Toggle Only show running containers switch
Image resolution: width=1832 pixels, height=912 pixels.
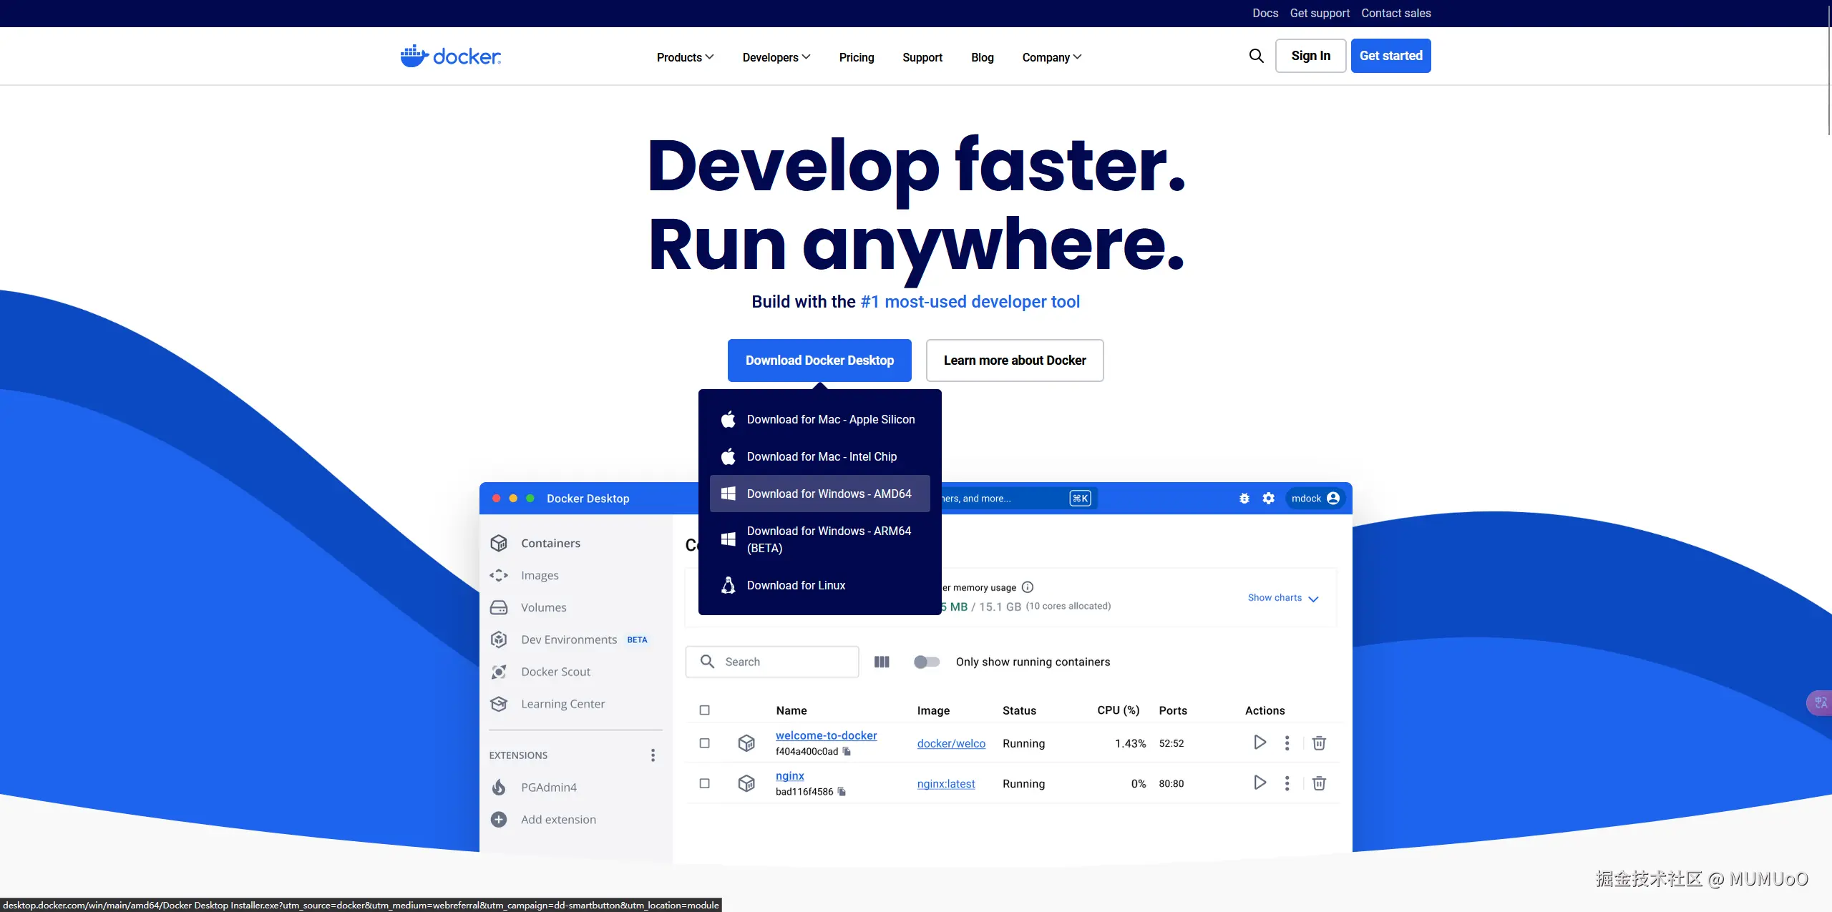[927, 662]
